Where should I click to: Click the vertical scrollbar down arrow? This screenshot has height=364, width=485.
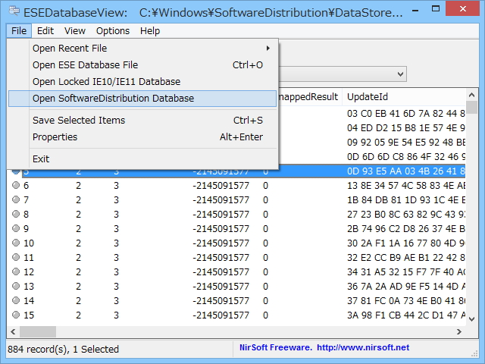point(471,318)
